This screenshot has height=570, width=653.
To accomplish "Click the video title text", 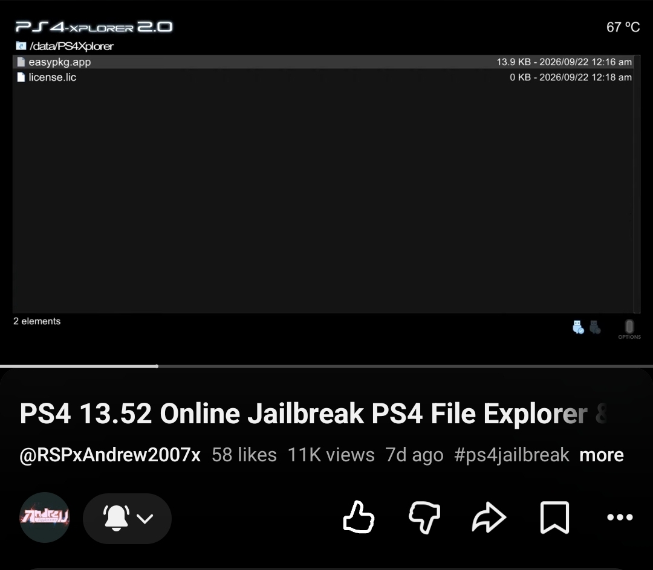I will point(313,414).
